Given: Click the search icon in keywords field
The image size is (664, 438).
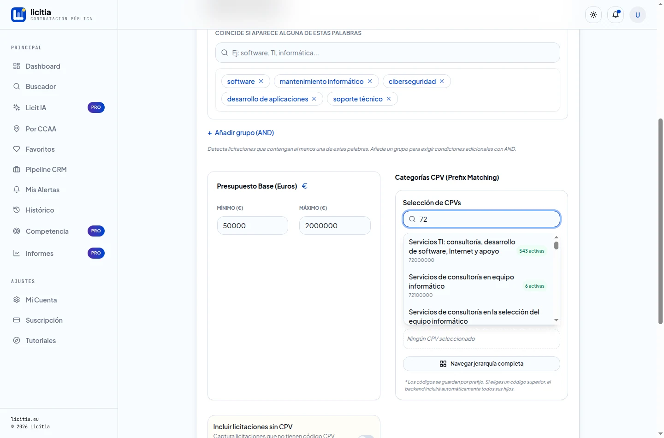Looking at the screenshot, I should 225,53.
